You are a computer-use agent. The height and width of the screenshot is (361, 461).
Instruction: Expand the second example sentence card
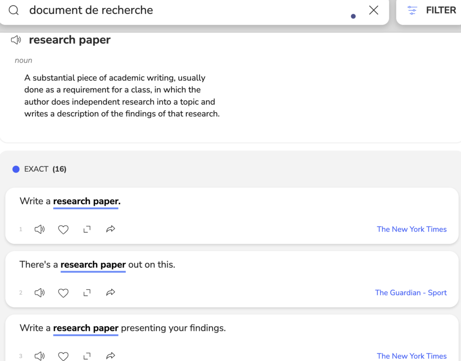(87, 293)
